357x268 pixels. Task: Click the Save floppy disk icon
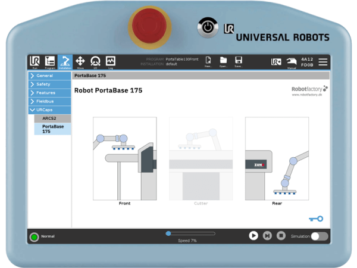[x=239, y=62]
